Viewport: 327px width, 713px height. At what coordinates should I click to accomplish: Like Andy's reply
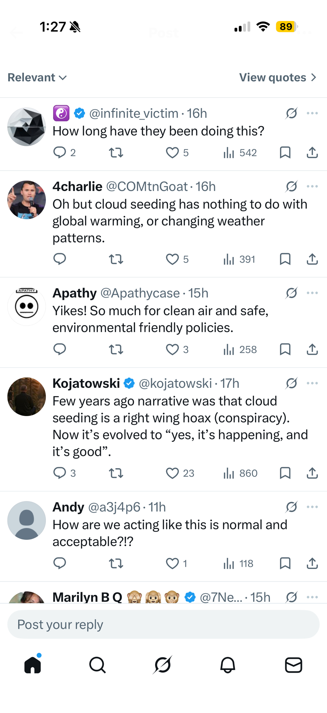click(x=173, y=563)
